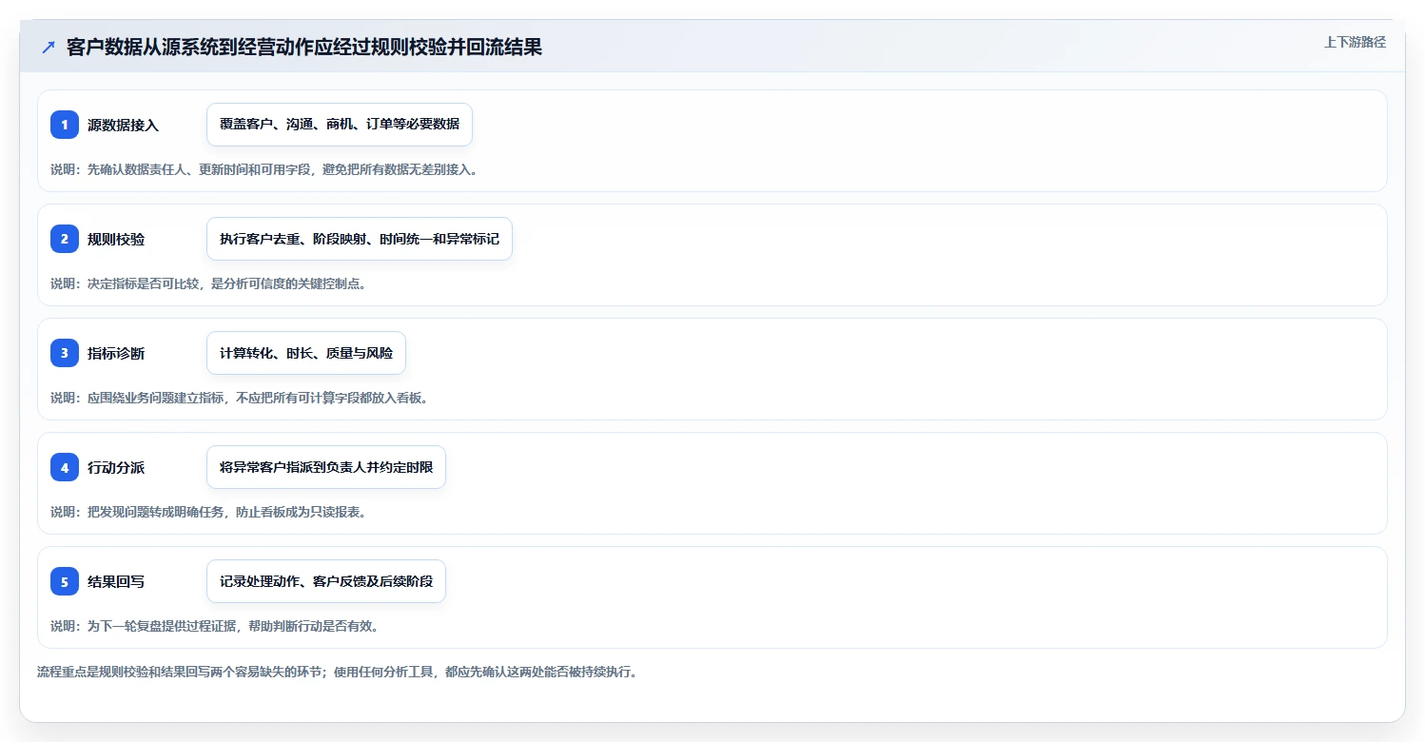This screenshot has width=1425, height=742.
Task: Click the 计算转化、时长、质量与风险 chip
Action: (x=306, y=353)
